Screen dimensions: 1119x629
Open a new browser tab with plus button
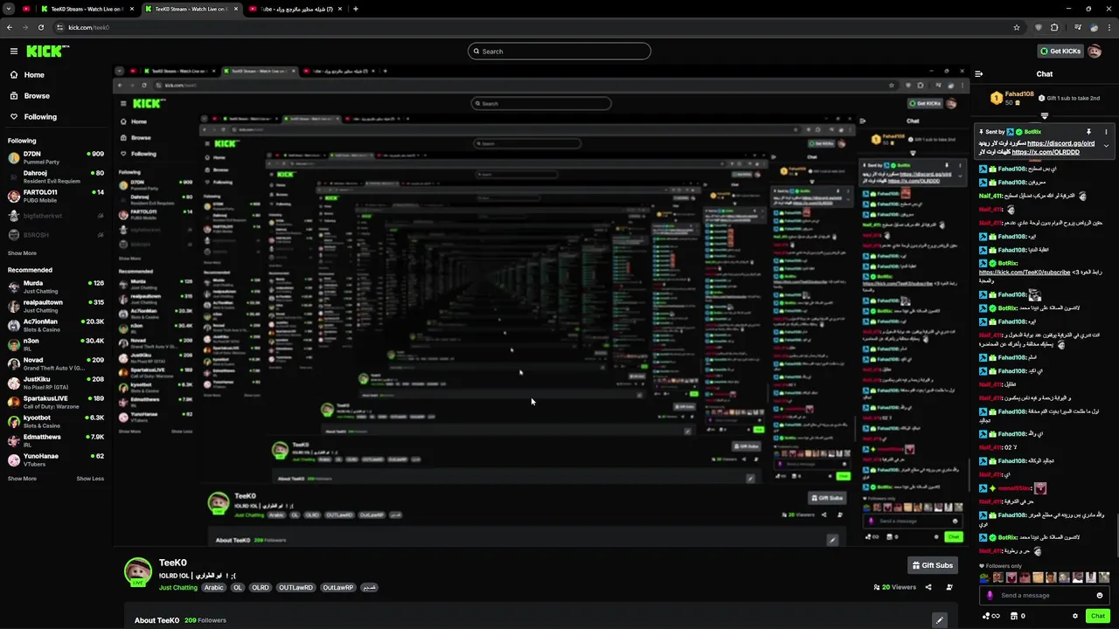(x=355, y=9)
